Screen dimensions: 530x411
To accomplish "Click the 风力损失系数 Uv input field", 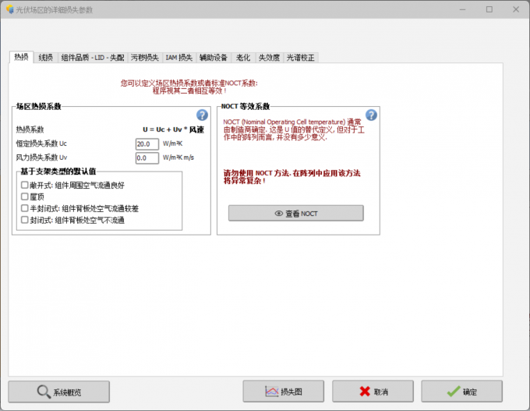I will pyautogui.click(x=147, y=158).
